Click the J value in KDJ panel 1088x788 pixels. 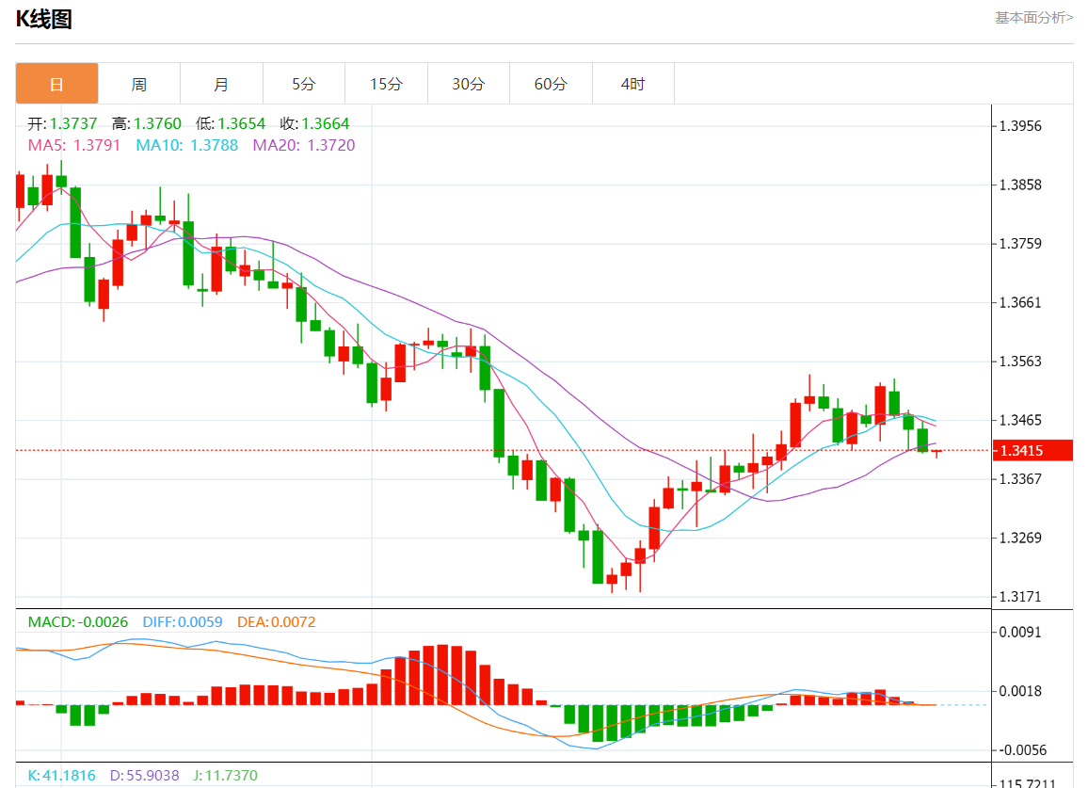[x=224, y=776]
